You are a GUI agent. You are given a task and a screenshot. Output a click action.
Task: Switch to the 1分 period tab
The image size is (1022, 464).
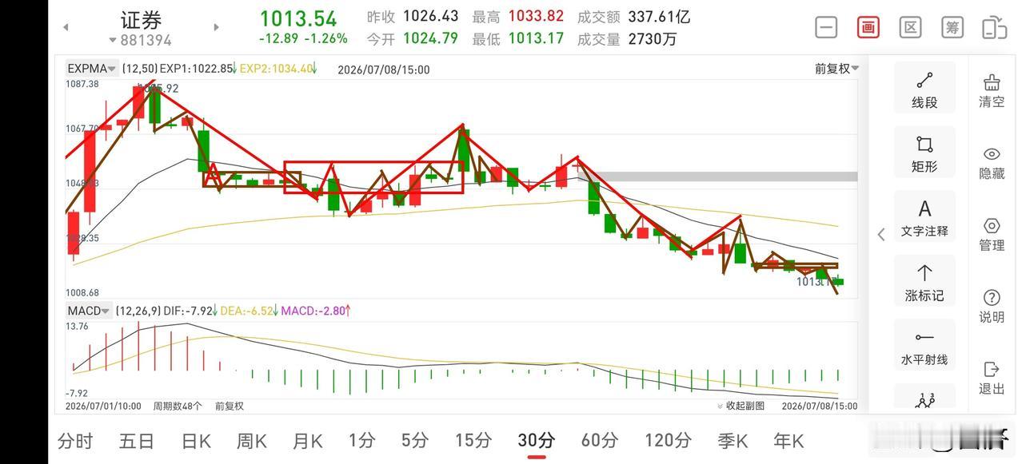click(x=361, y=441)
